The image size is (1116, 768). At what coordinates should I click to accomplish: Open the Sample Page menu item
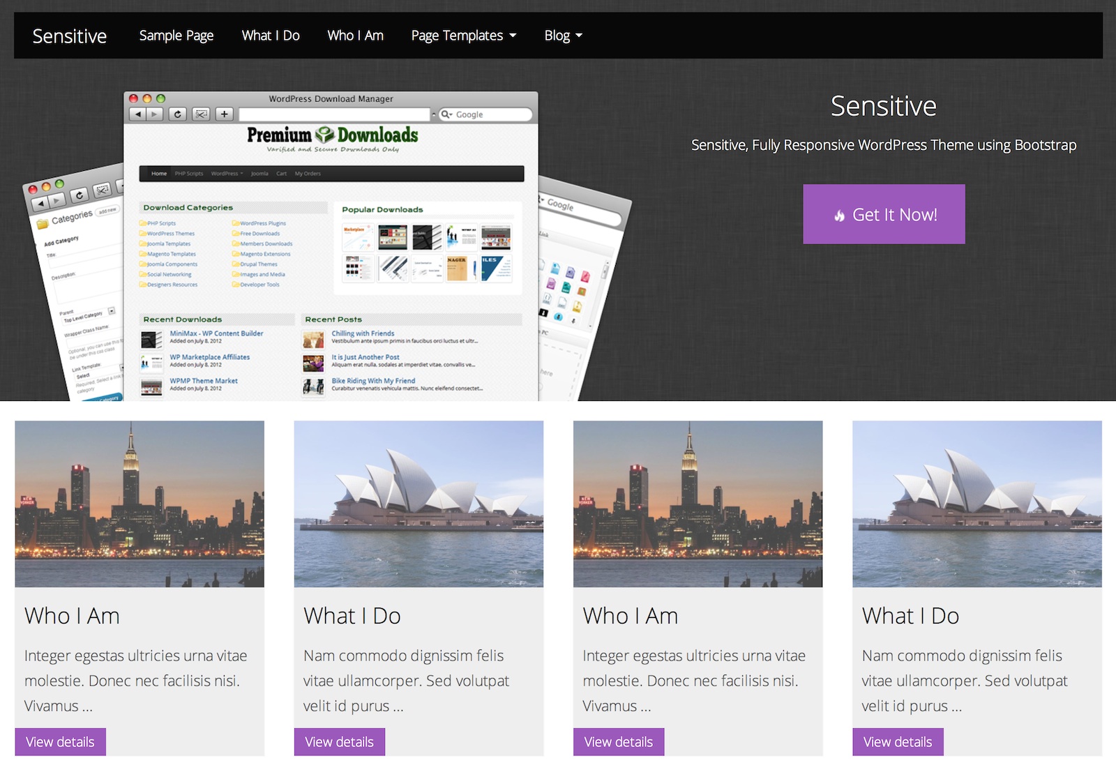[176, 36]
